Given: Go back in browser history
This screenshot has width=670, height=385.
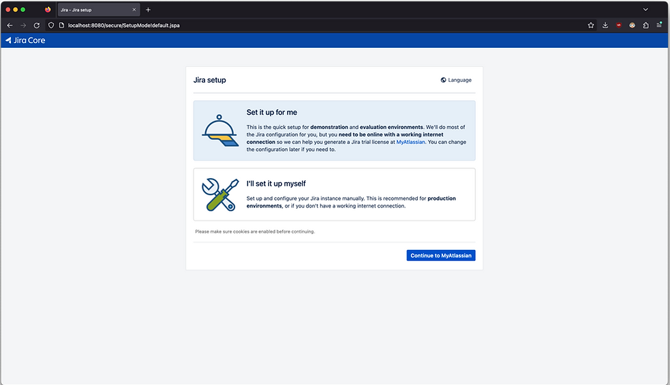Looking at the screenshot, I should pos(10,25).
